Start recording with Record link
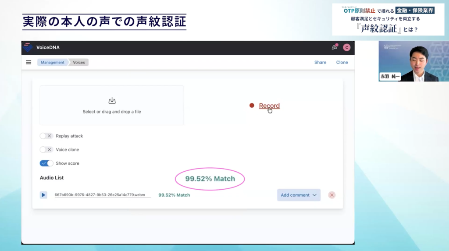Image resolution: width=449 pixels, height=251 pixels. click(269, 106)
